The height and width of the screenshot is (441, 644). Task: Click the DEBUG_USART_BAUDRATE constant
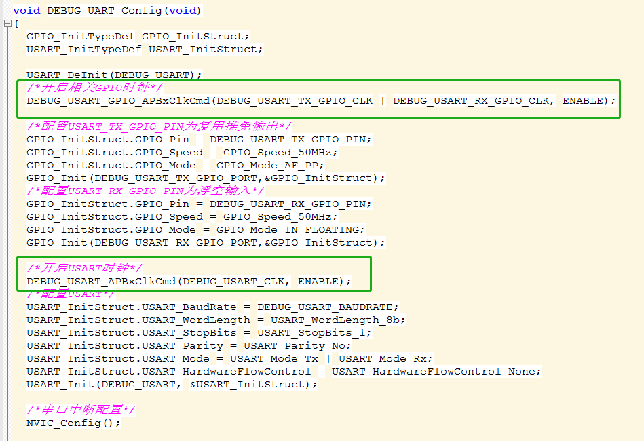[x=328, y=307]
